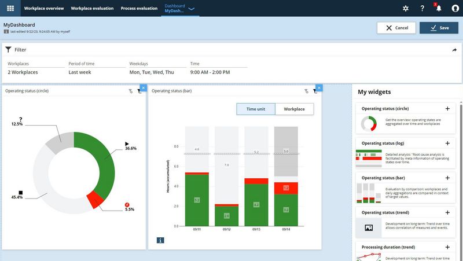This screenshot has height=261, width=463.
Task: Go to Workplace overview tab
Action: point(44,9)
